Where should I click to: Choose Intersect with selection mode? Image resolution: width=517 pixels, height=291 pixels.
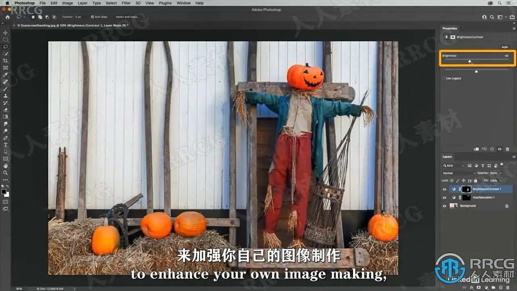coord(54,17)
